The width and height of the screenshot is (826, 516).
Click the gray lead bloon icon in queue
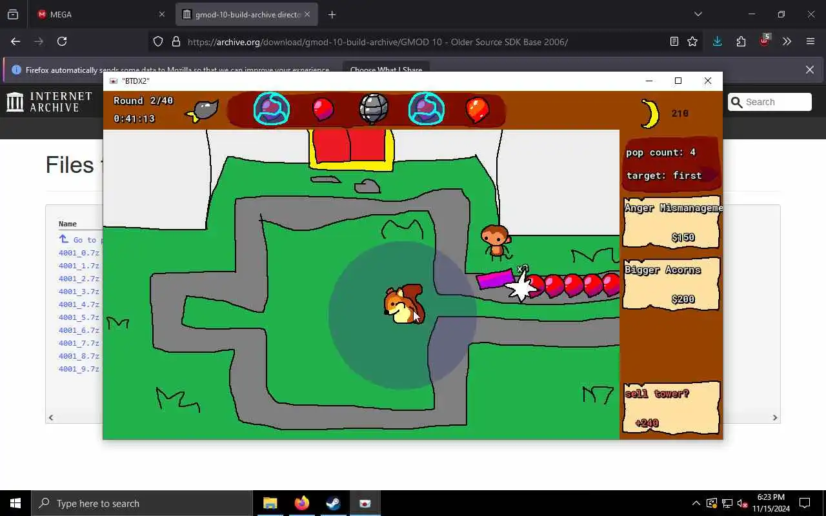374,109
